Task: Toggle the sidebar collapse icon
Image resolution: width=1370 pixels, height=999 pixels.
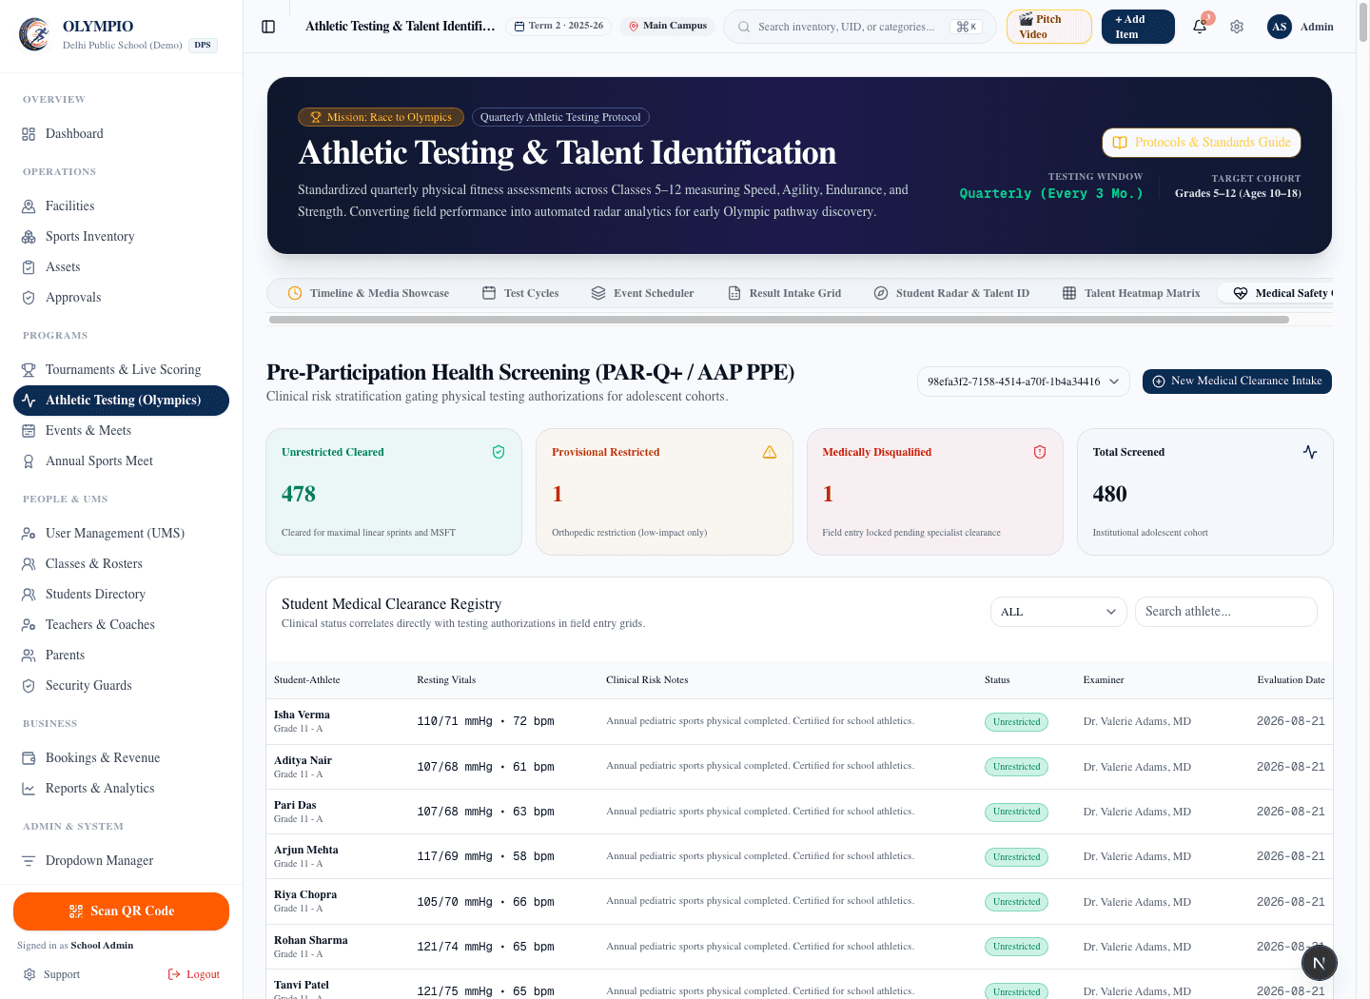Action: 268,27
